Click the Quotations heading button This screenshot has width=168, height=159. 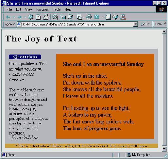[25, 57]
